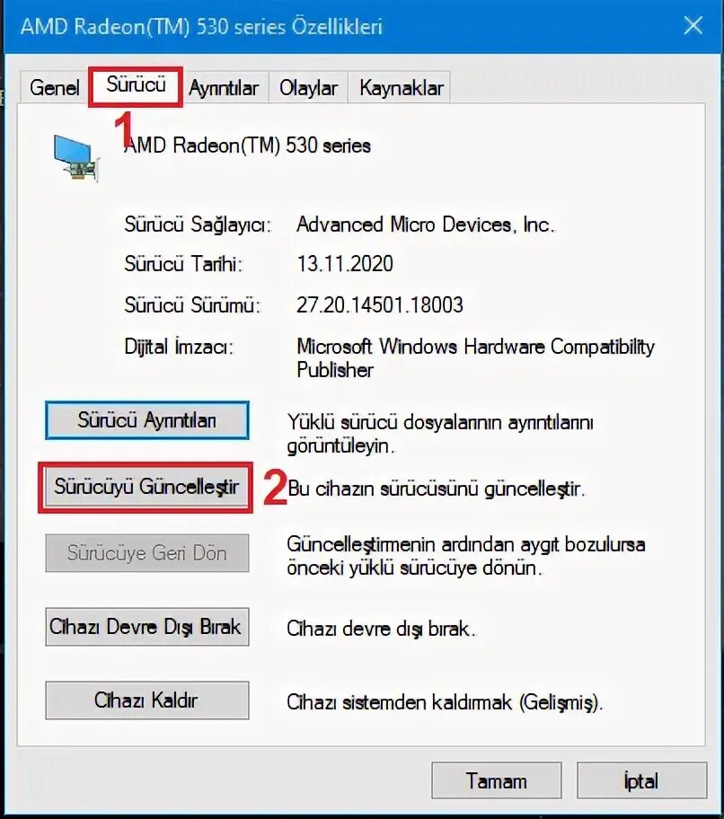This screenshot has width=724, height=819.
Task: Select the Sürücü tab
Action: point(136,85)
